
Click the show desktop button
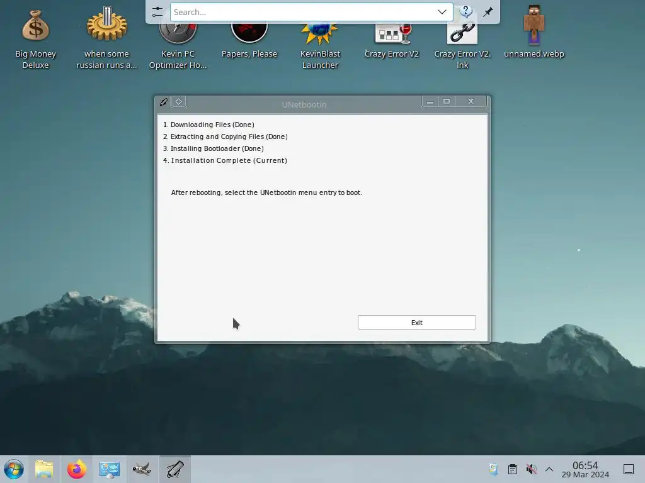(x=629, y=469)
